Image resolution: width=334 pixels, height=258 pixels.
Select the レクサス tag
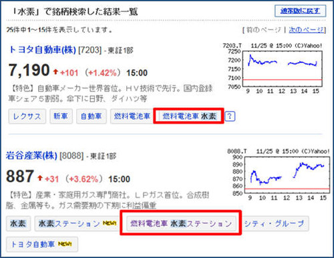click(27, 116)
